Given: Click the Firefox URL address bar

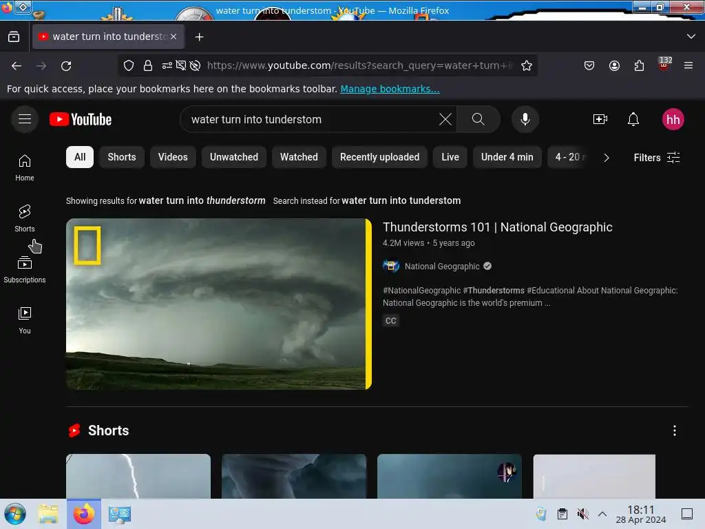Looking at the screenshot, I should click(x=359, y=65).
